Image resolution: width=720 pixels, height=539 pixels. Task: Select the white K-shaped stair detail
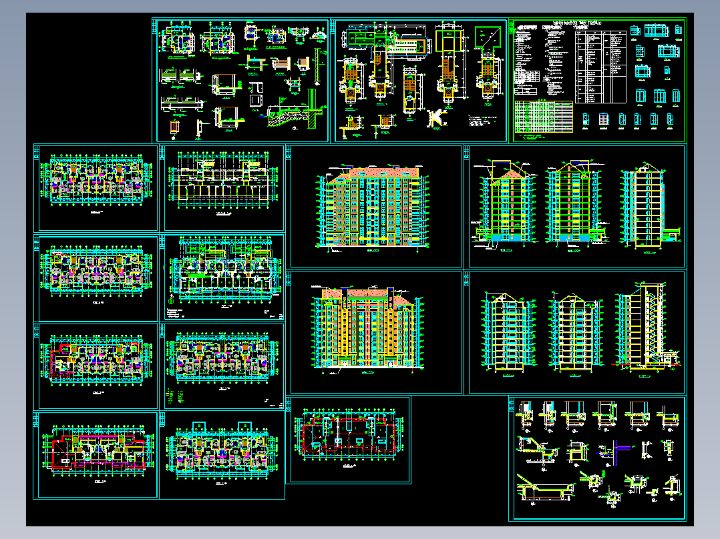pyautogui.click(x=437, y=118)
